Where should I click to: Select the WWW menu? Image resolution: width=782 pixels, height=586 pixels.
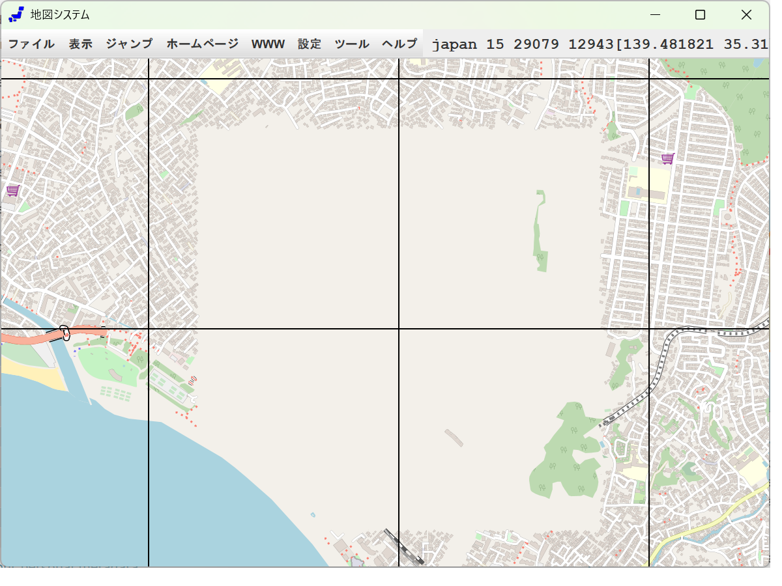(268, 44)
